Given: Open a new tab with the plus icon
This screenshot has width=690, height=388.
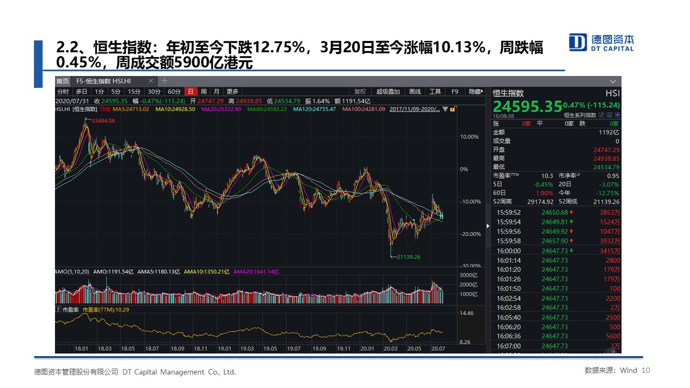Looking at the screenshot, I should (x=164, y=81).
